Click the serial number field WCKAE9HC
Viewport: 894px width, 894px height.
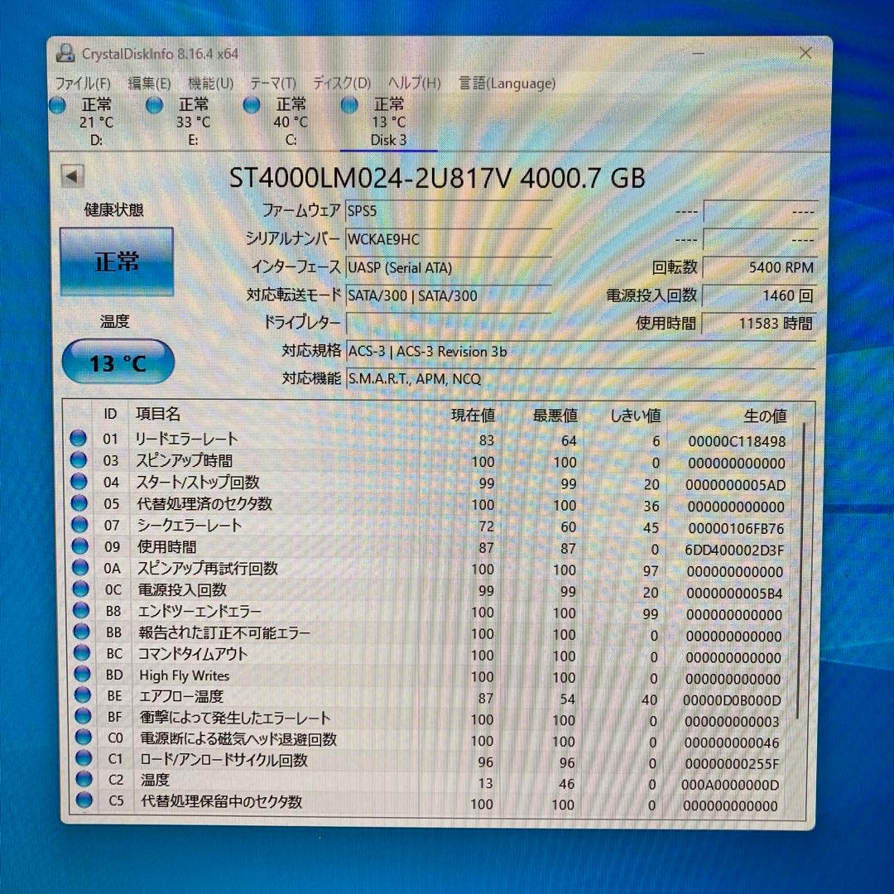click(449, 239)
